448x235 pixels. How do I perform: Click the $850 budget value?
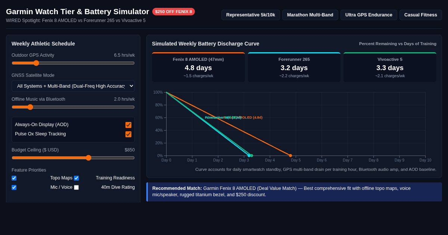pyautogui.click(x=130, y=150)
